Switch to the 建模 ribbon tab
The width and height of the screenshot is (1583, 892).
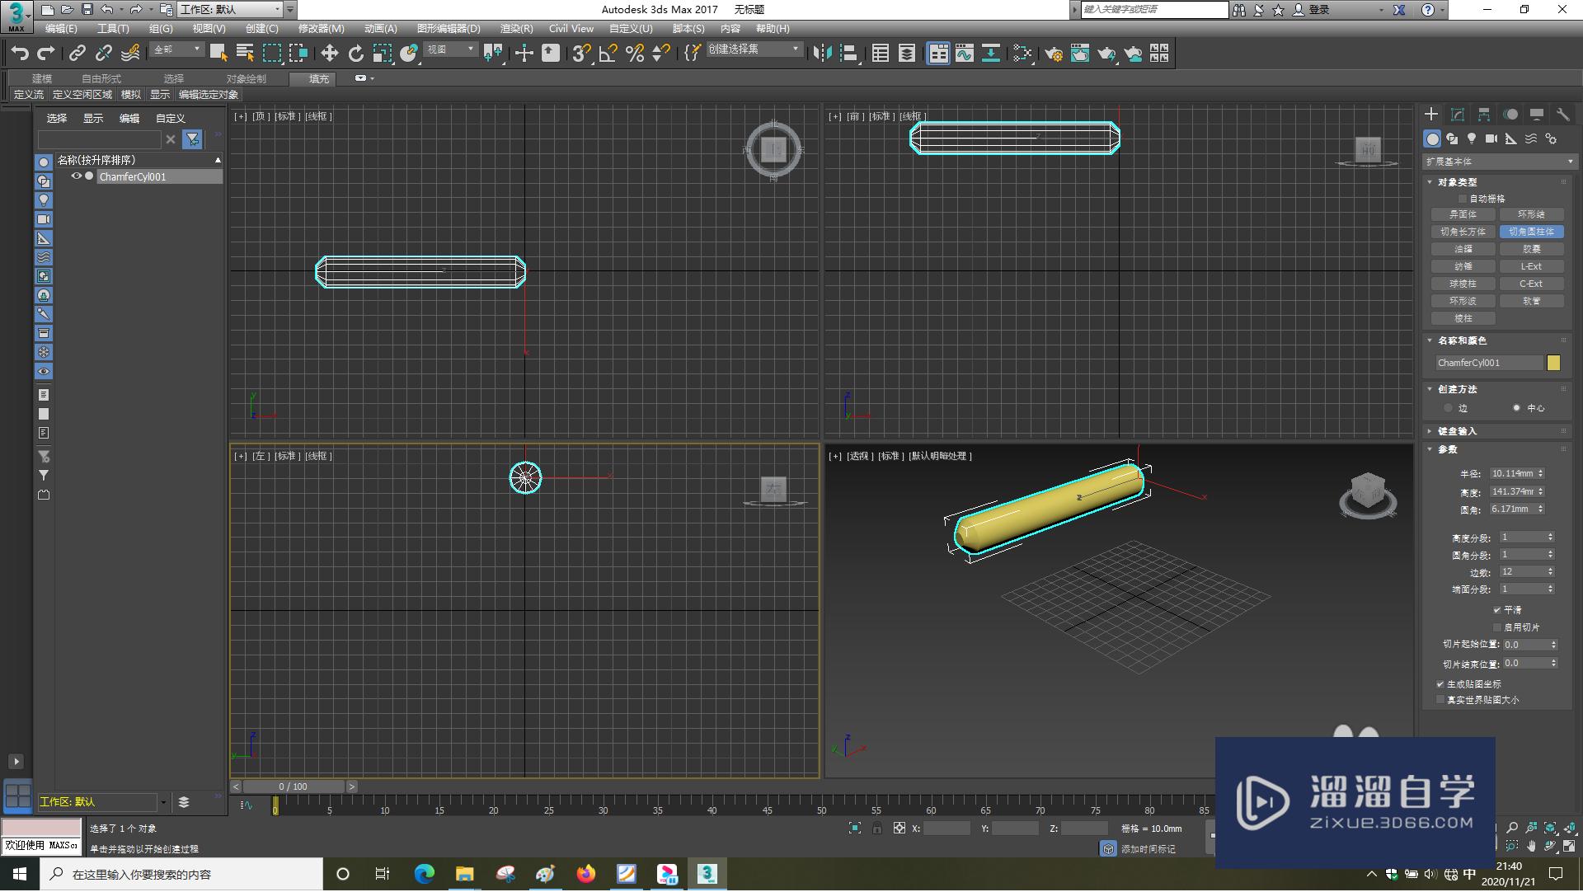pos(42,78)
